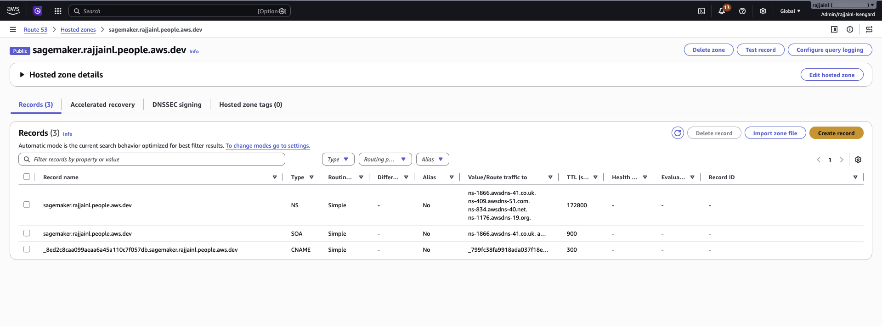This screenshot has height=326, width=882.
Task: Sort by Type column arrow
Action: (x=311, y=177)
